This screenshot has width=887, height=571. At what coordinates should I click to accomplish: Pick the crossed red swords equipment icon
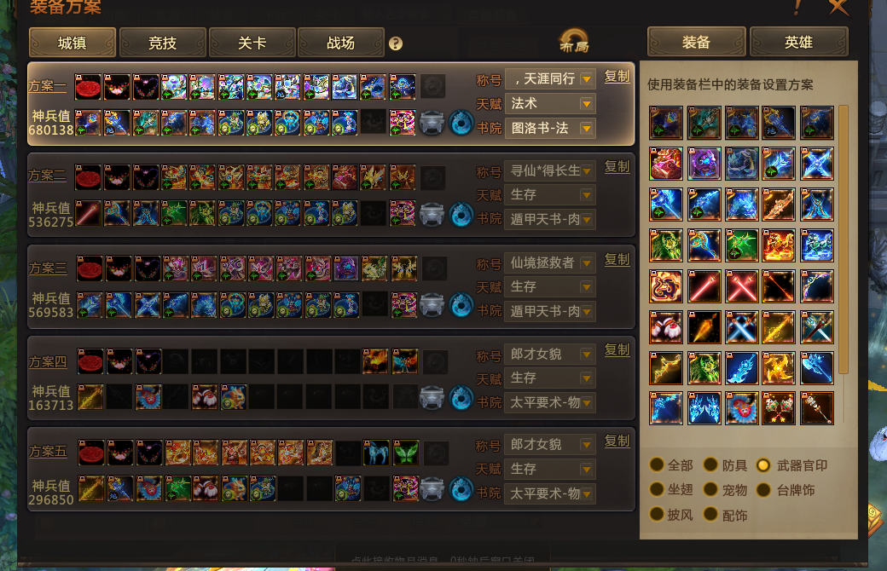click(742, 286)
